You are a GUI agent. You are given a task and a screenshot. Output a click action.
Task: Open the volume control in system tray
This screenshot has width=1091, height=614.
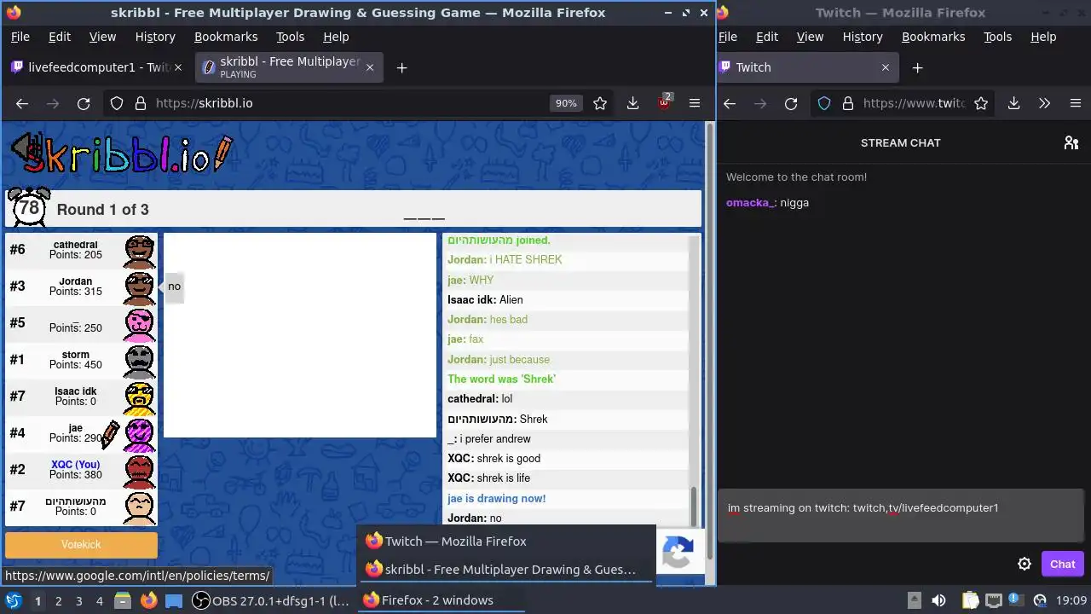(938, 600)
